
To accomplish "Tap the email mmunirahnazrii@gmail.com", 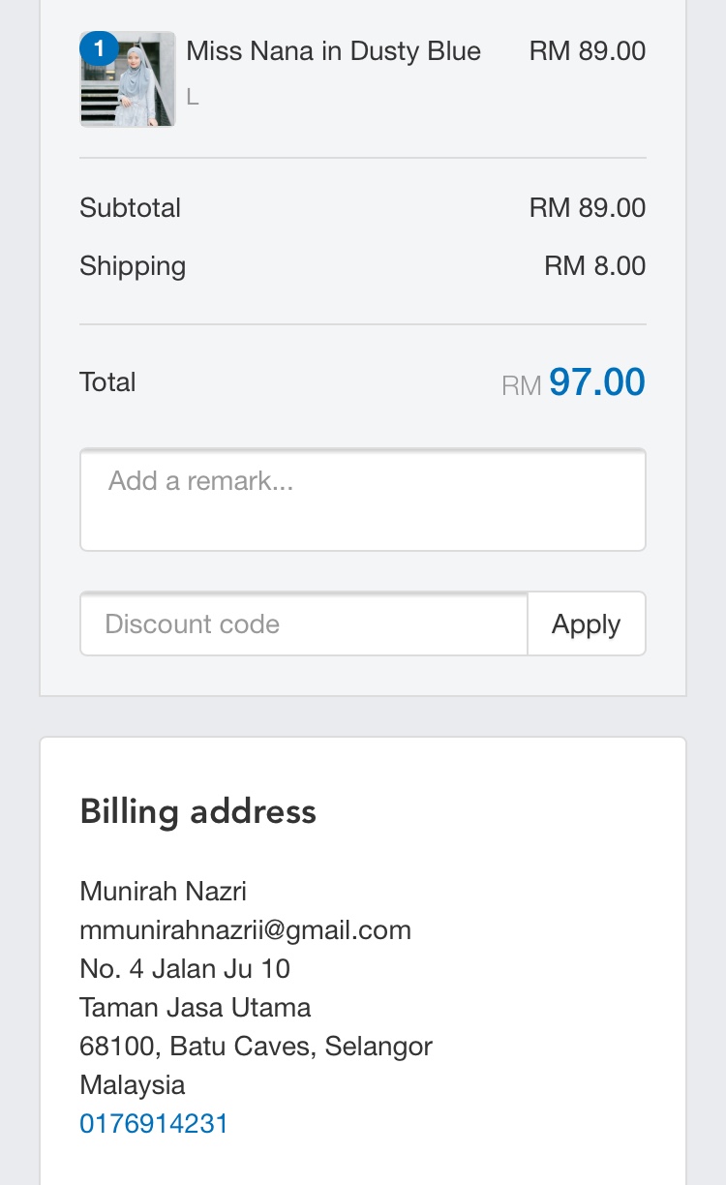I will (245, 930).
